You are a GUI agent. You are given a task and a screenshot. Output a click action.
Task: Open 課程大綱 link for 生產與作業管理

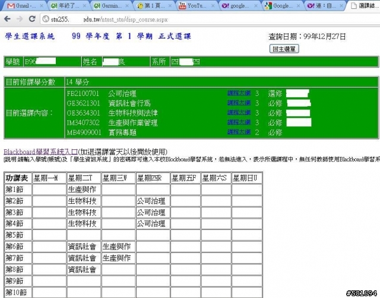[239, 123]
